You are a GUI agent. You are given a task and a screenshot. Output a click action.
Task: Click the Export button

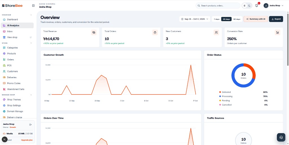pyautogui.click(x=276, y=19)
